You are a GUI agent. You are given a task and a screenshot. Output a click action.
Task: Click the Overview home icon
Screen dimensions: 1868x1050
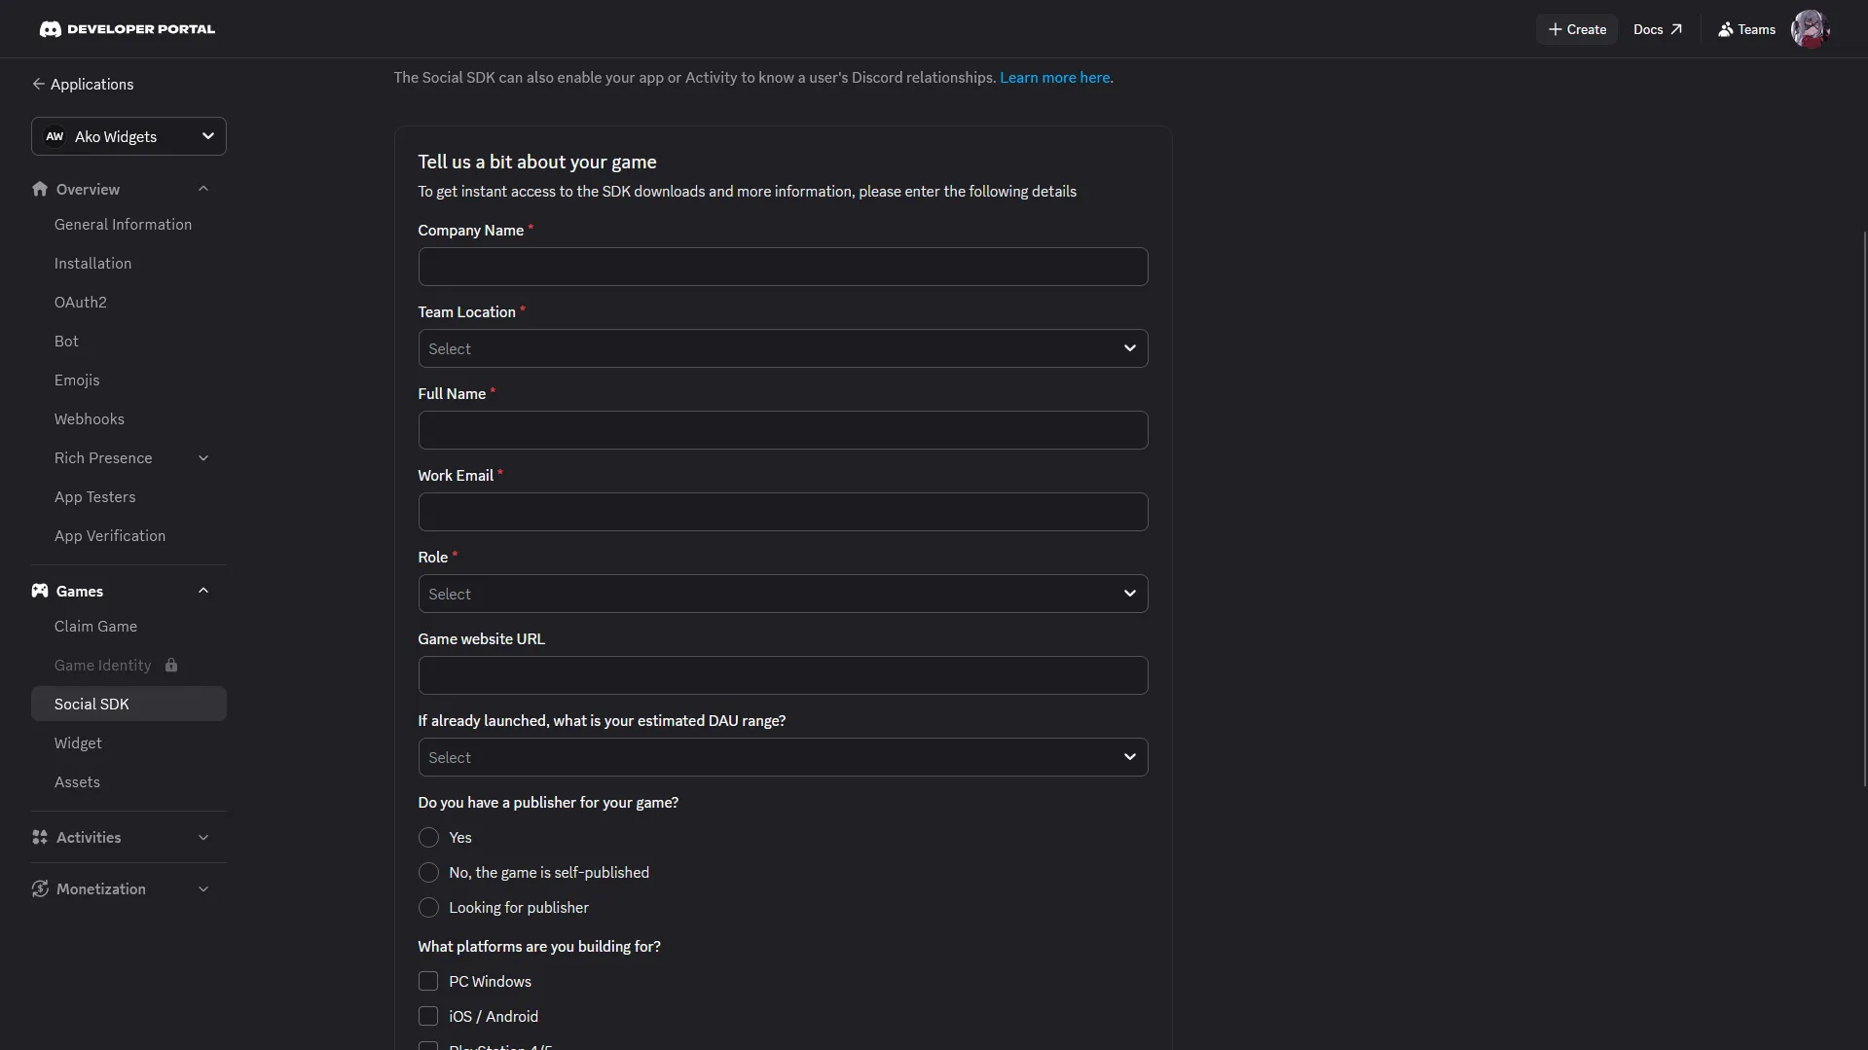pyautogui.click(x=40, y=189)
